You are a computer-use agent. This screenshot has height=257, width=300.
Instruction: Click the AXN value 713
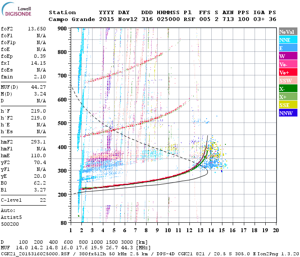[x=228, y=19]
